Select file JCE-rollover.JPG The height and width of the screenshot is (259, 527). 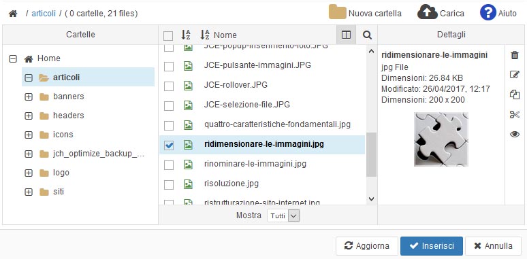(236, 85)
